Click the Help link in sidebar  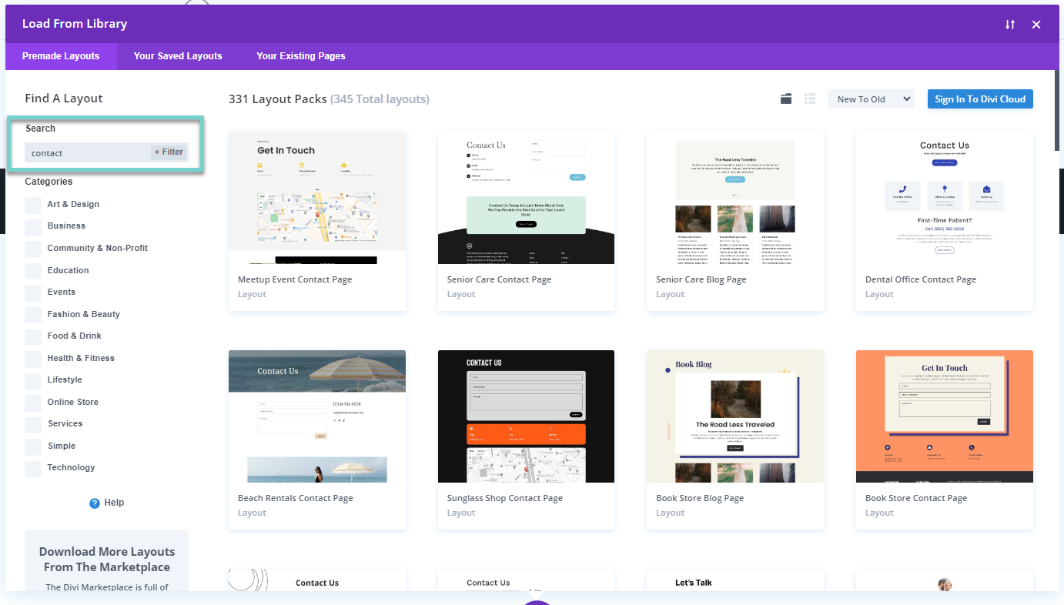point(114,503)
